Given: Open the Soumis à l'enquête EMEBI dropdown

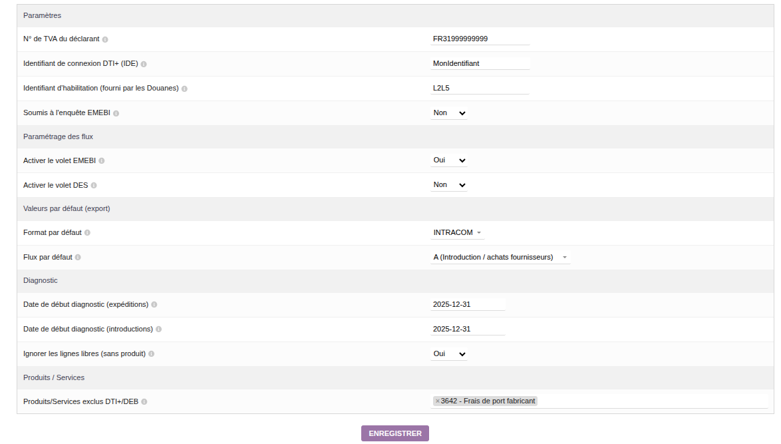Looking at the screenshot, I should [449, 113].
